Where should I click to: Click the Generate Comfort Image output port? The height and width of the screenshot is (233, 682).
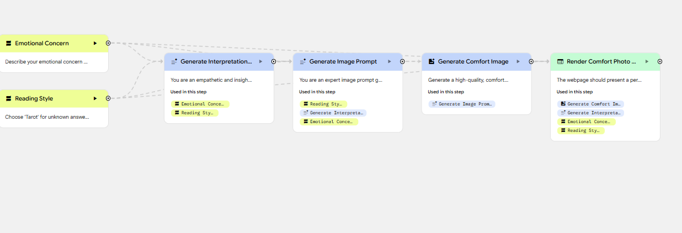pos(531,62)
